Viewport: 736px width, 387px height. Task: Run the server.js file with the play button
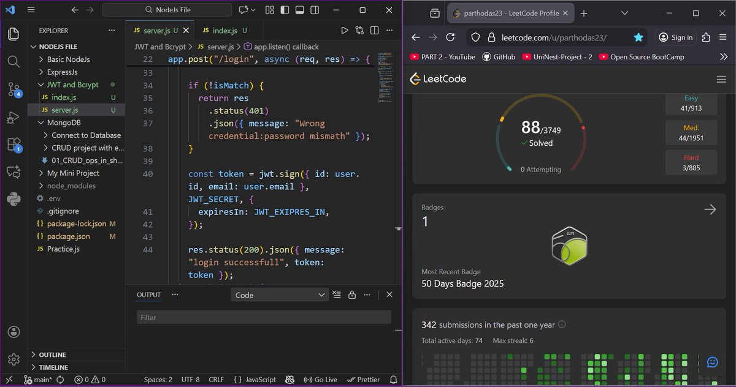click(x=345, y=29)
